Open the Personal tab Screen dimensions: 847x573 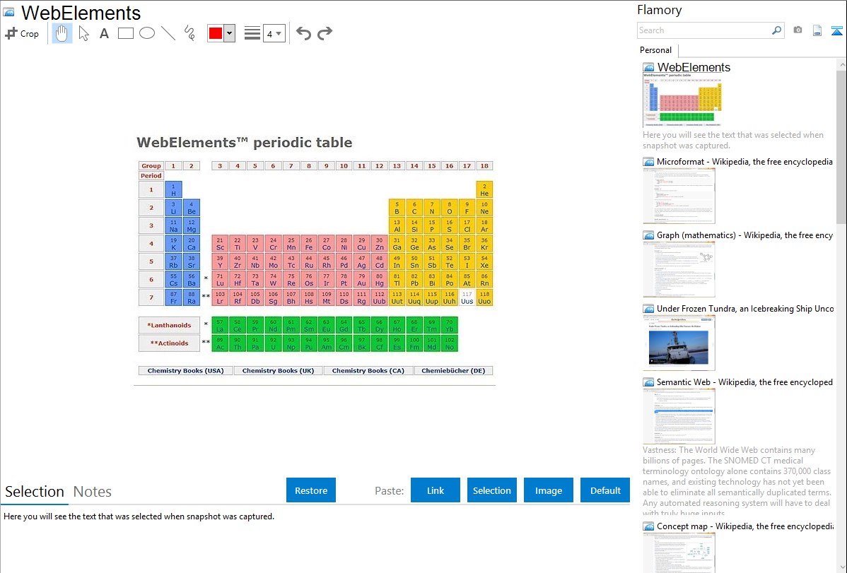coord(655,50)
